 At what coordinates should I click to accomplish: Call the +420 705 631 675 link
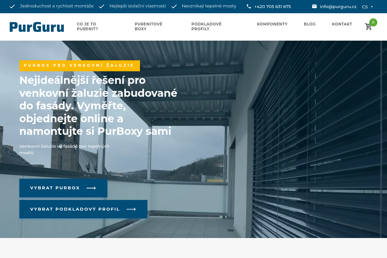coord(273,6)
